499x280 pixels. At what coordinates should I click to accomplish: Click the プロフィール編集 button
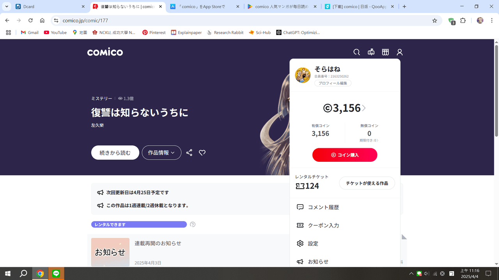(x=333, y=83)
